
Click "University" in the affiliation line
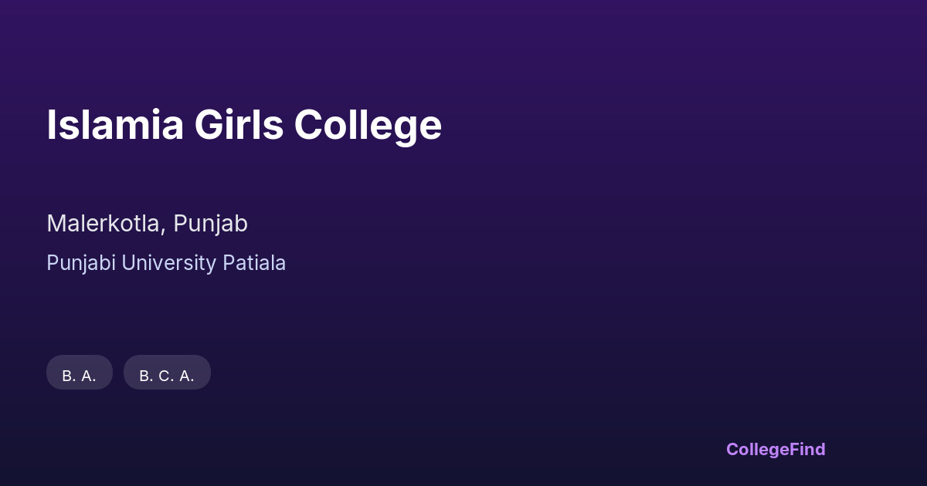[168, 263]
